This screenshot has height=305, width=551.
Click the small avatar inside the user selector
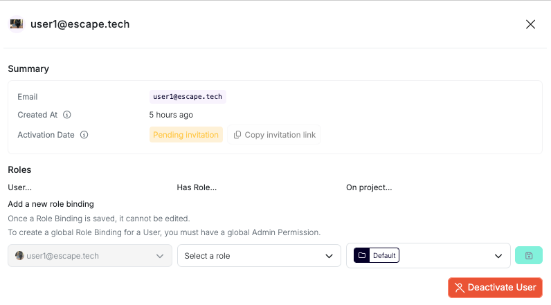point(19,256)
